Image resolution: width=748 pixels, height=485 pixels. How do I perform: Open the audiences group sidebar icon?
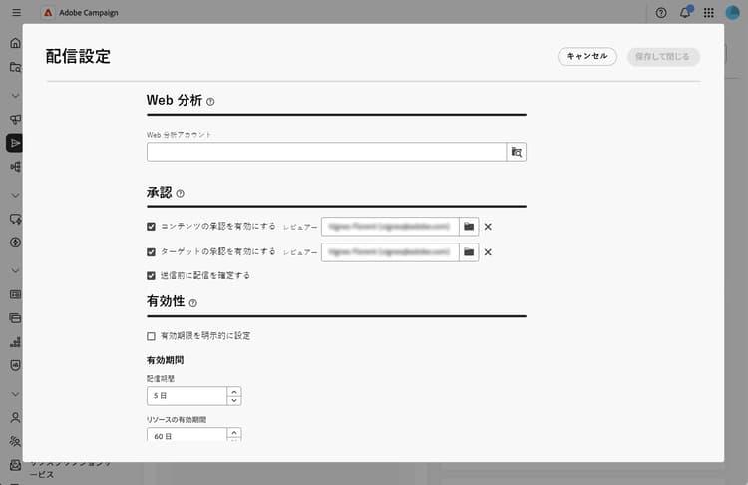click(15, 441)
